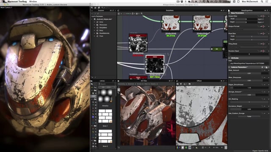271x152 pixels.
Task: Open the Window menu in Marmoset Toolbag
Action: pos(33,1)
